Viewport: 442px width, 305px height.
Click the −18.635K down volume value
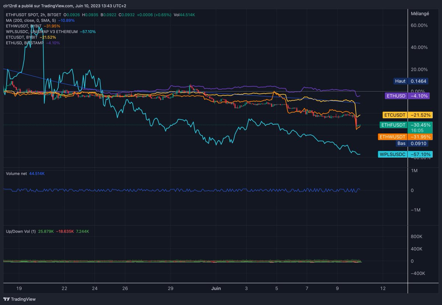coord(66,231)
